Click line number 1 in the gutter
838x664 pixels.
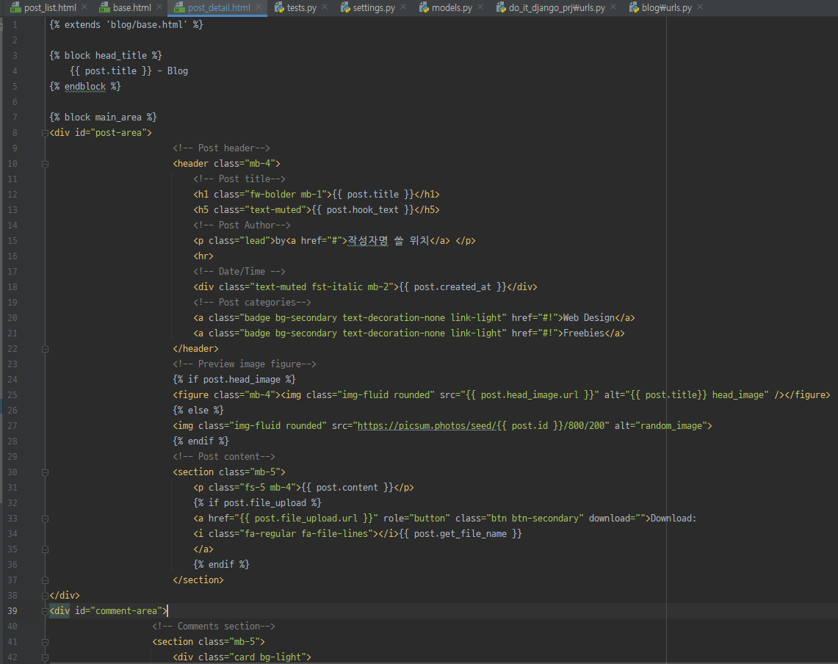[x=15, y=25]
